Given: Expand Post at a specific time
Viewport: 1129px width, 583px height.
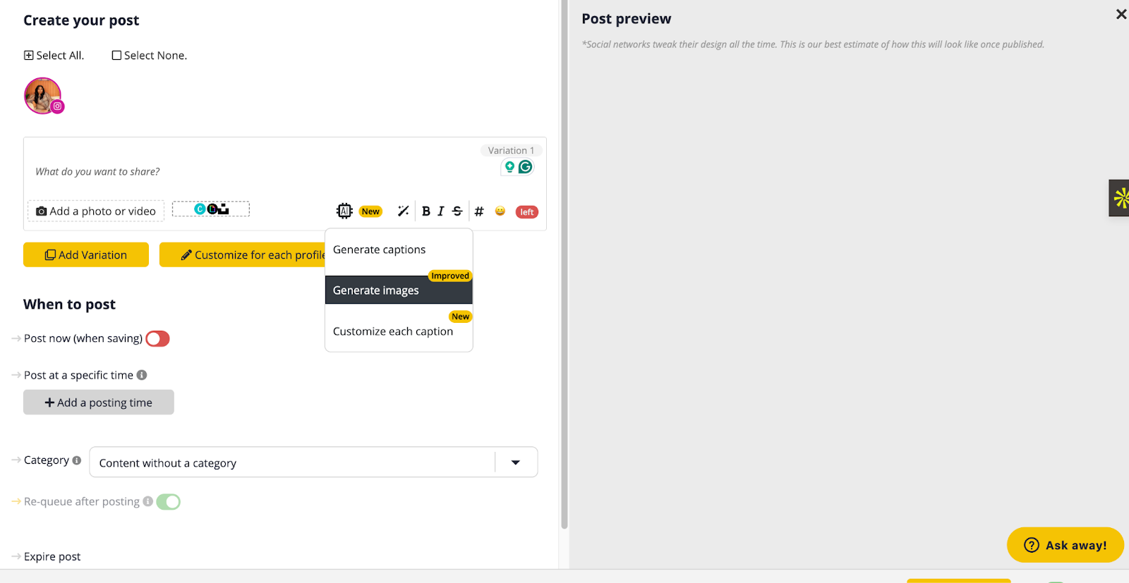Looking at the screenshot, I should click(x=78, y=375).
